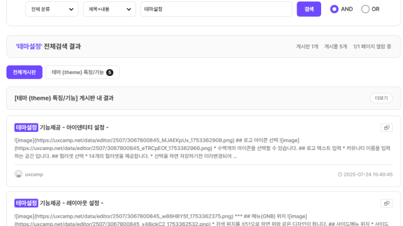Click the [테마 (theme) 특징/기능] 게시판 내 결과 heading

click(64, 98)
